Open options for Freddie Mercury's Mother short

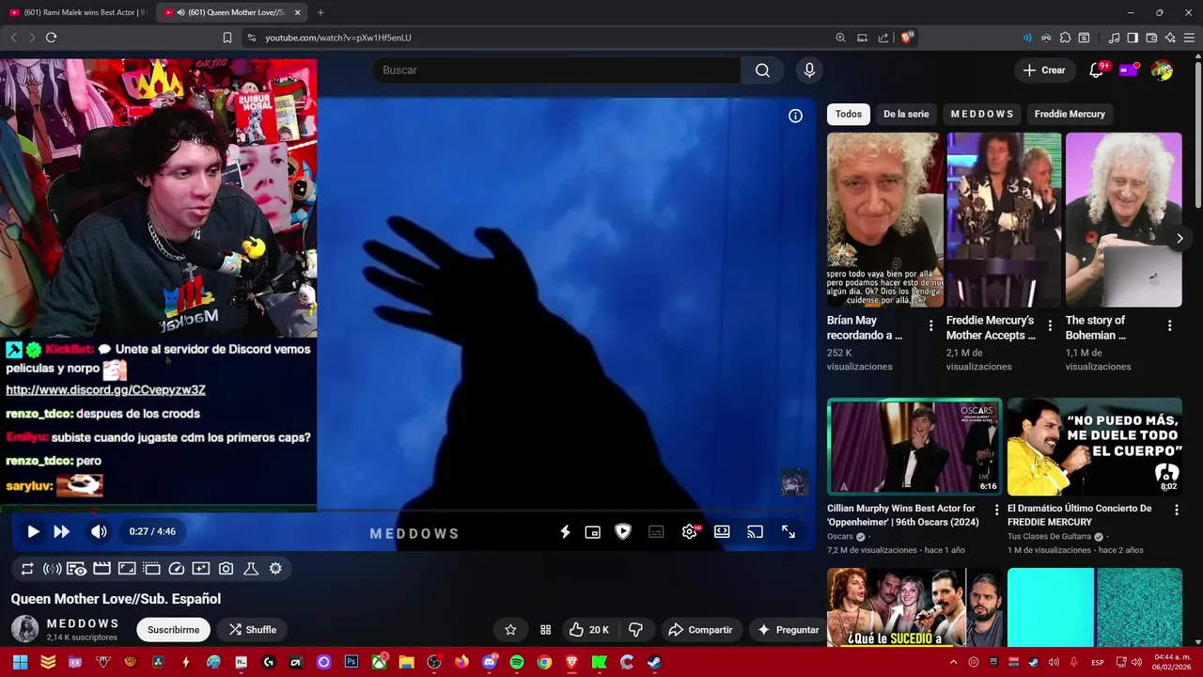coord(1051,326)
